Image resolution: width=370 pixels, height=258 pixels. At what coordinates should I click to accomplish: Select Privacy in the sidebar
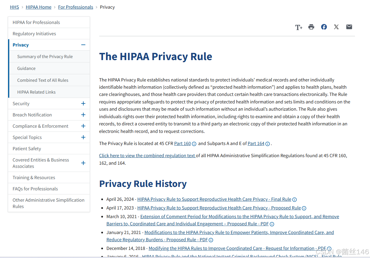[x=21, y=45]
